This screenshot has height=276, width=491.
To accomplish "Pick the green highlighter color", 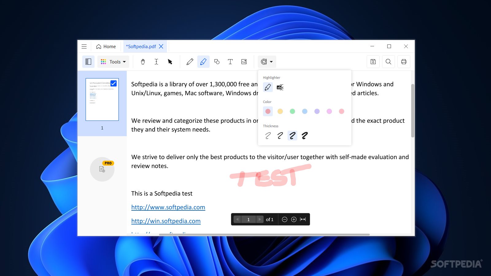I will (x=292, y=111).
